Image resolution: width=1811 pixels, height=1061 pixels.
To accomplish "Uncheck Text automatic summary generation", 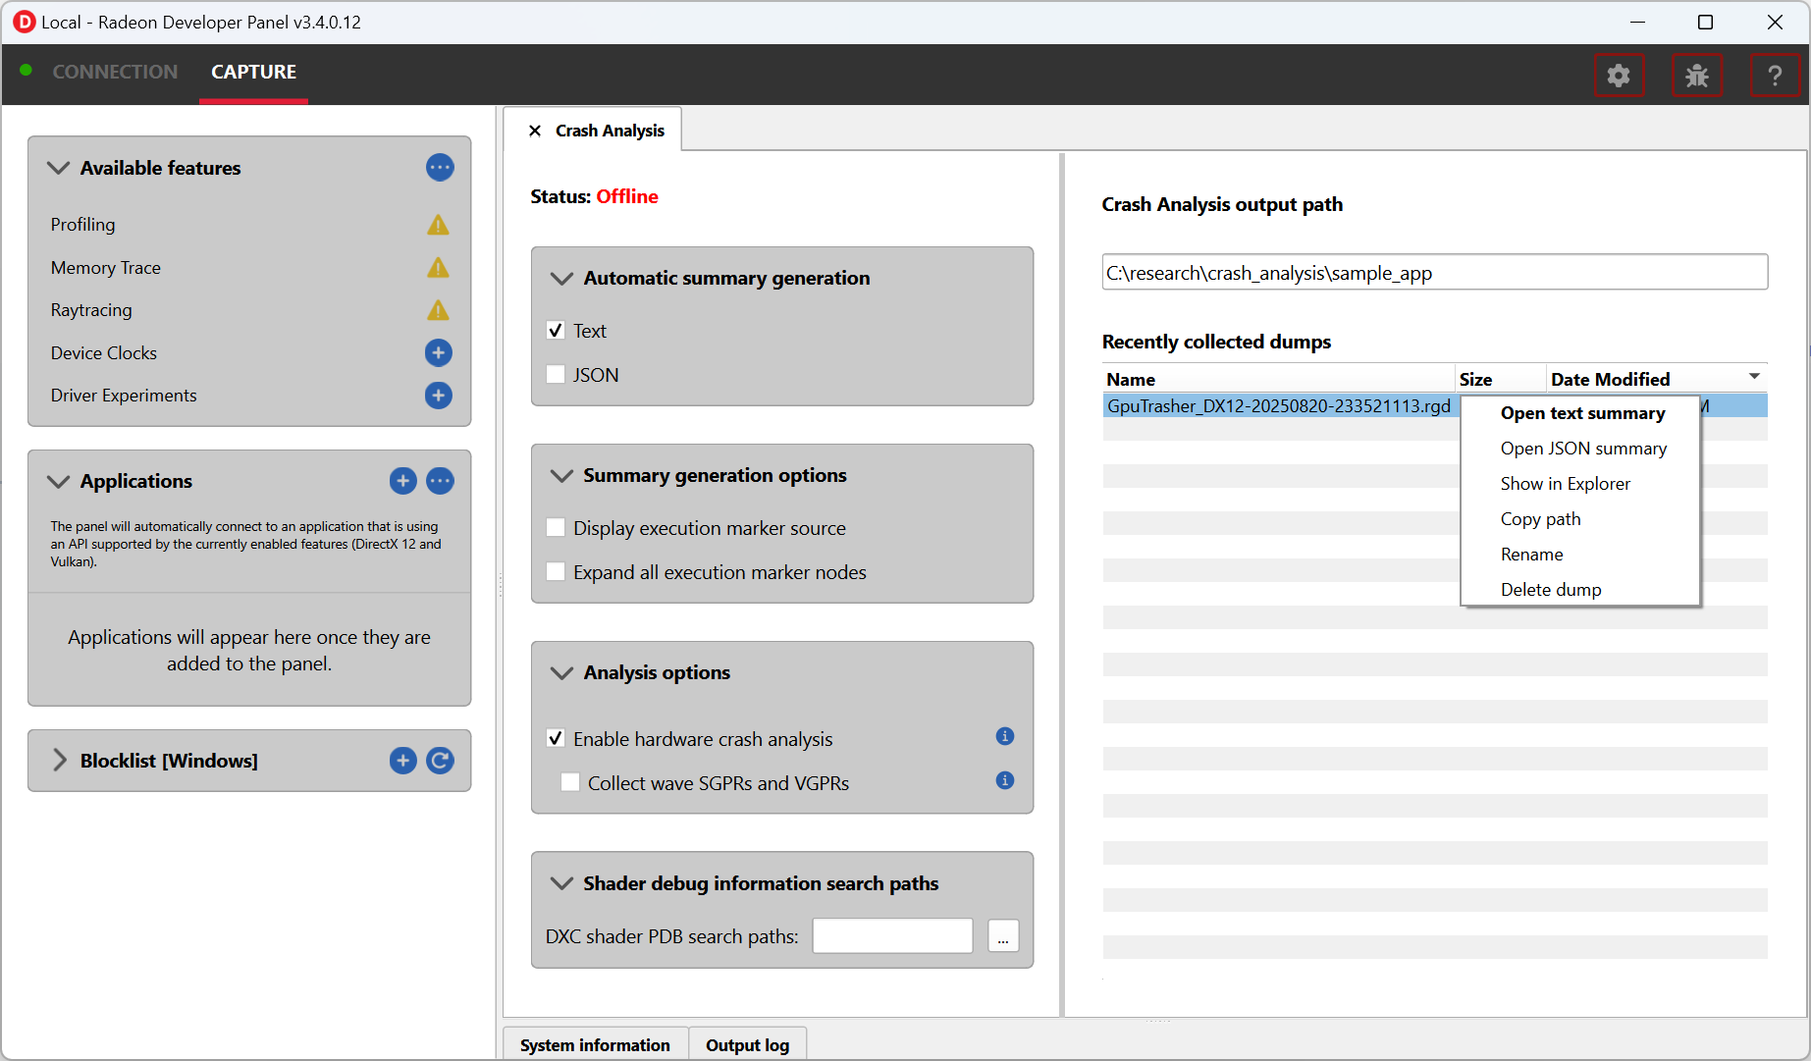I will click(x=556, y=331).
